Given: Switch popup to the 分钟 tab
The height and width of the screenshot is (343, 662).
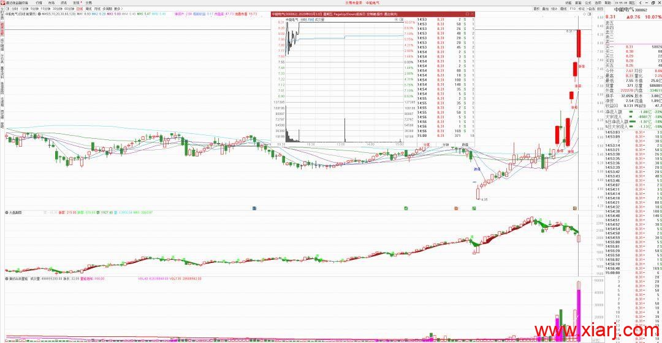Looking at the screenshot, I should pos(446,144).
